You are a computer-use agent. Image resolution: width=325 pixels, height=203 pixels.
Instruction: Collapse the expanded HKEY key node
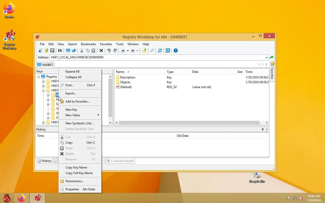[x=43, y=90]
